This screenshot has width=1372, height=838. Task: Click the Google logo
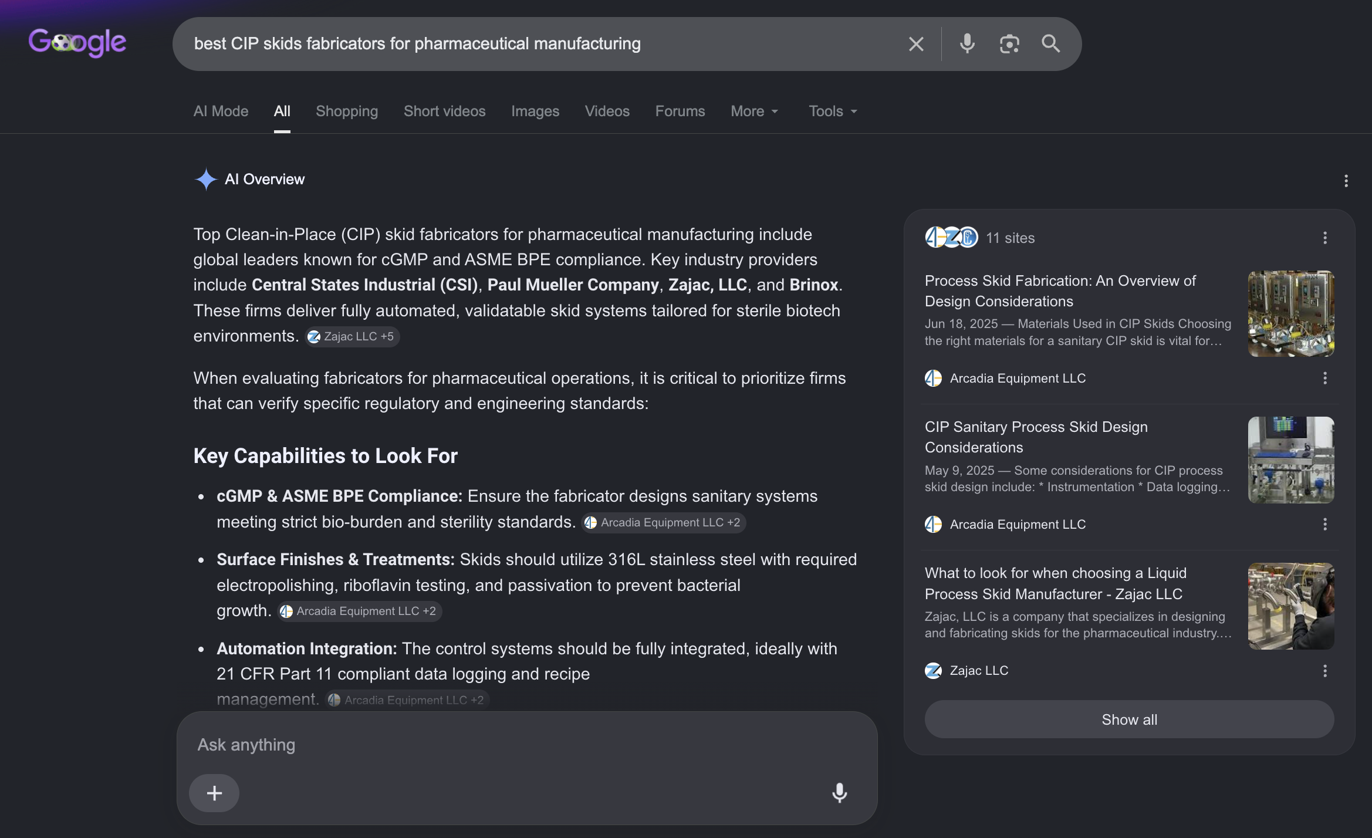[77, 43]
